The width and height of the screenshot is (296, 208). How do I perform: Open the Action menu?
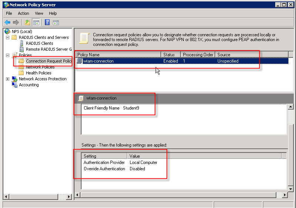[x=23, y=13]
